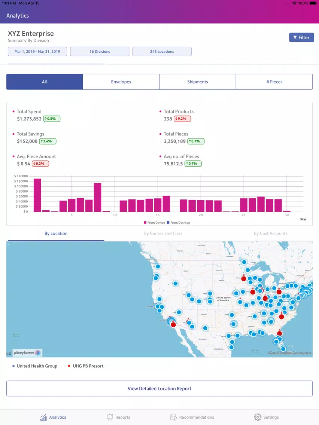The width and height of the screenshot is (319, 425).
Task: Click the Avg. Piece Amount 0.2% decrease badge
Action: pyautogui.click(x=40, y=164)
